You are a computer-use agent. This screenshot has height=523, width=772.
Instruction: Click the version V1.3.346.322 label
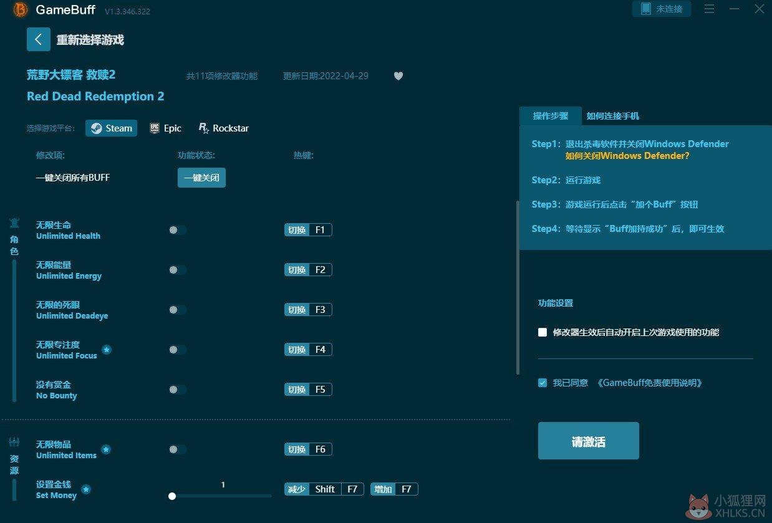click(127, 11)
